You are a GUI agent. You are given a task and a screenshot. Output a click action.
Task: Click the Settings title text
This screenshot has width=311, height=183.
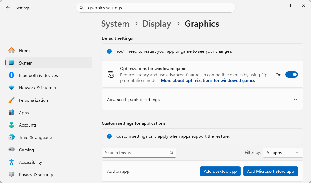(x=23, y=8)
